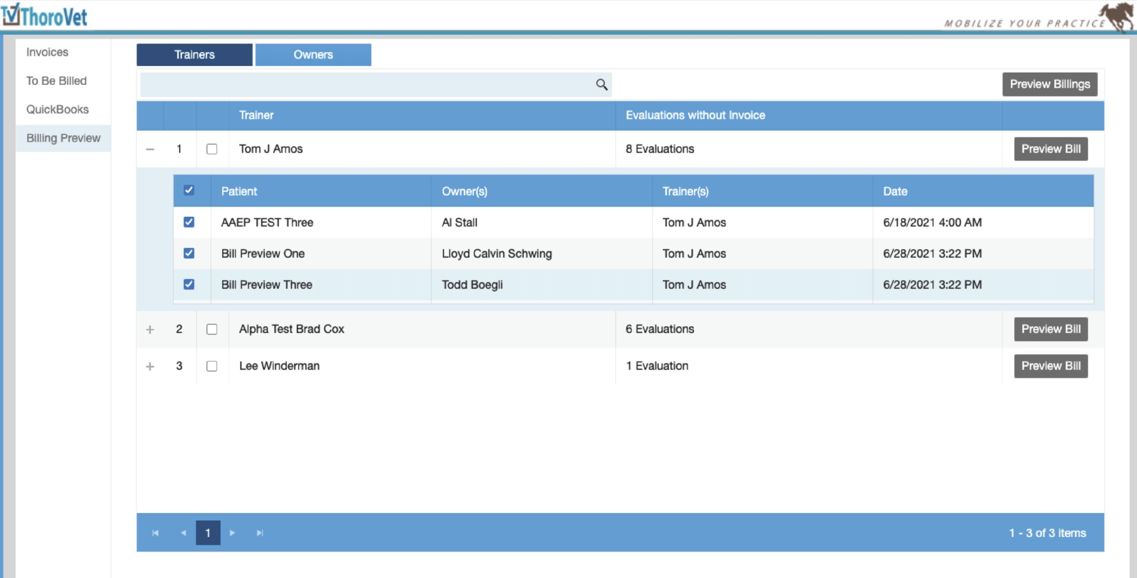Expand the Alpha Test Brad Cox row
Viewport: 1137px width, 578px height.
click(x=150, y=329)
